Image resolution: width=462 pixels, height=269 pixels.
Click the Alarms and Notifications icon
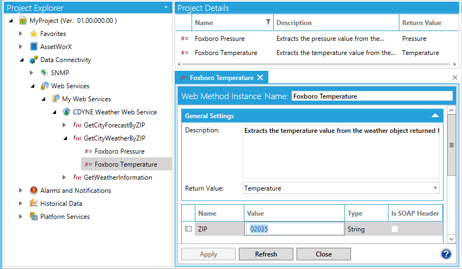tap(34, 191)
